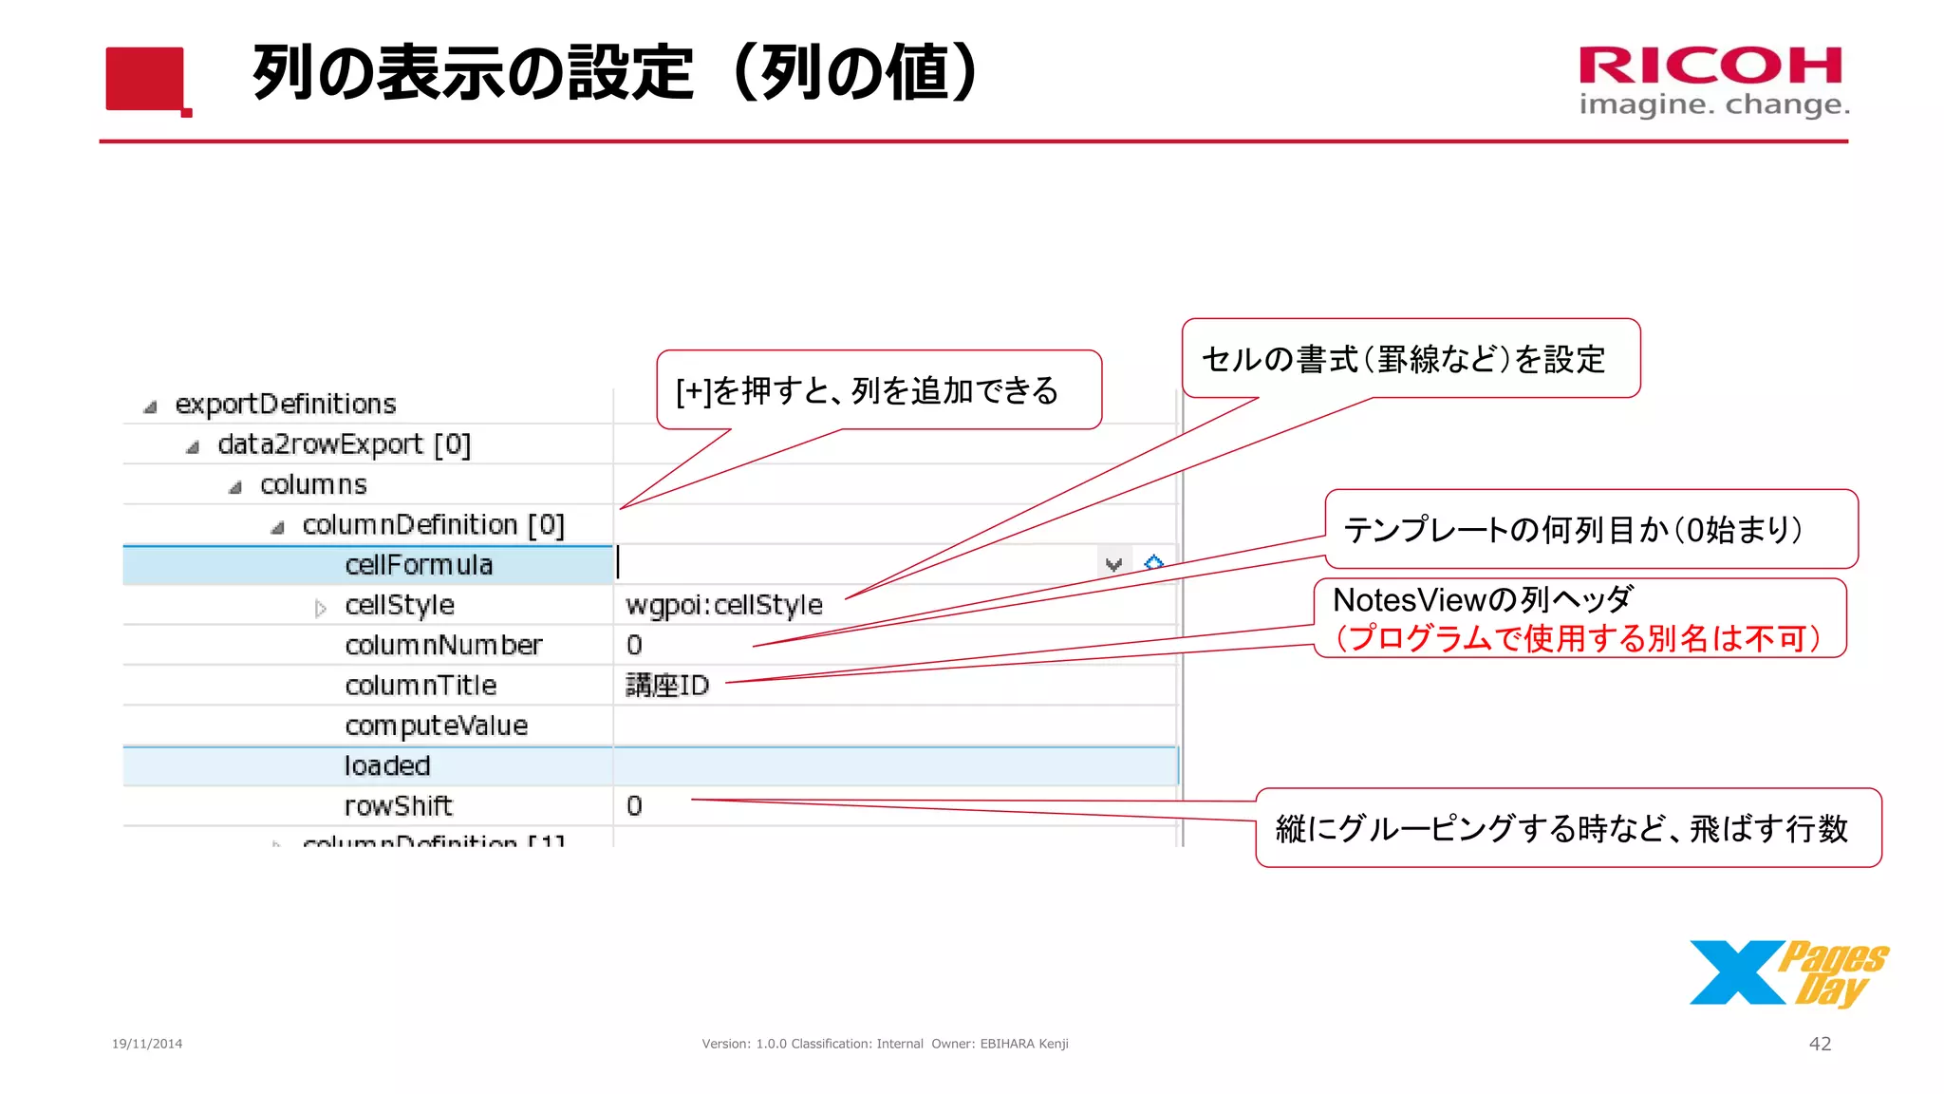Click the RICOH logo
The image size is (1944, 1094).
(x=1714, y=82)
